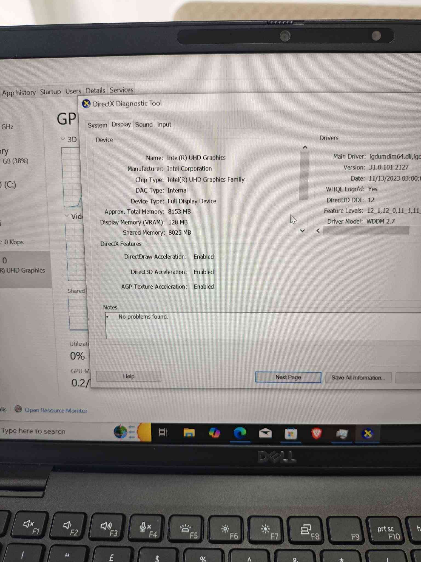Click the DirectX icon in the title bar
Screen dimensions: 421x562
86,104
